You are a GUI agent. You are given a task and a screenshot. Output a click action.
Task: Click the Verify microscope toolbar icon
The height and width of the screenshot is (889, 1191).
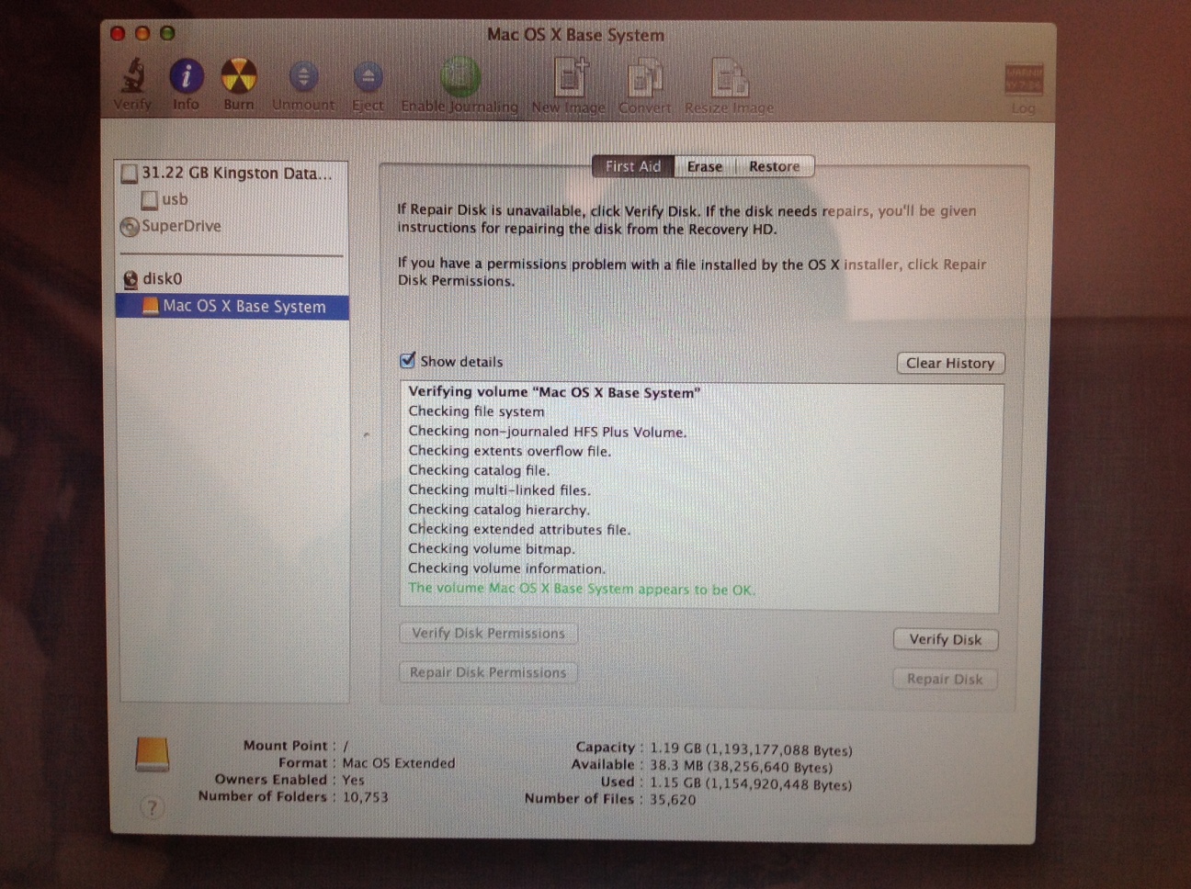133,76
